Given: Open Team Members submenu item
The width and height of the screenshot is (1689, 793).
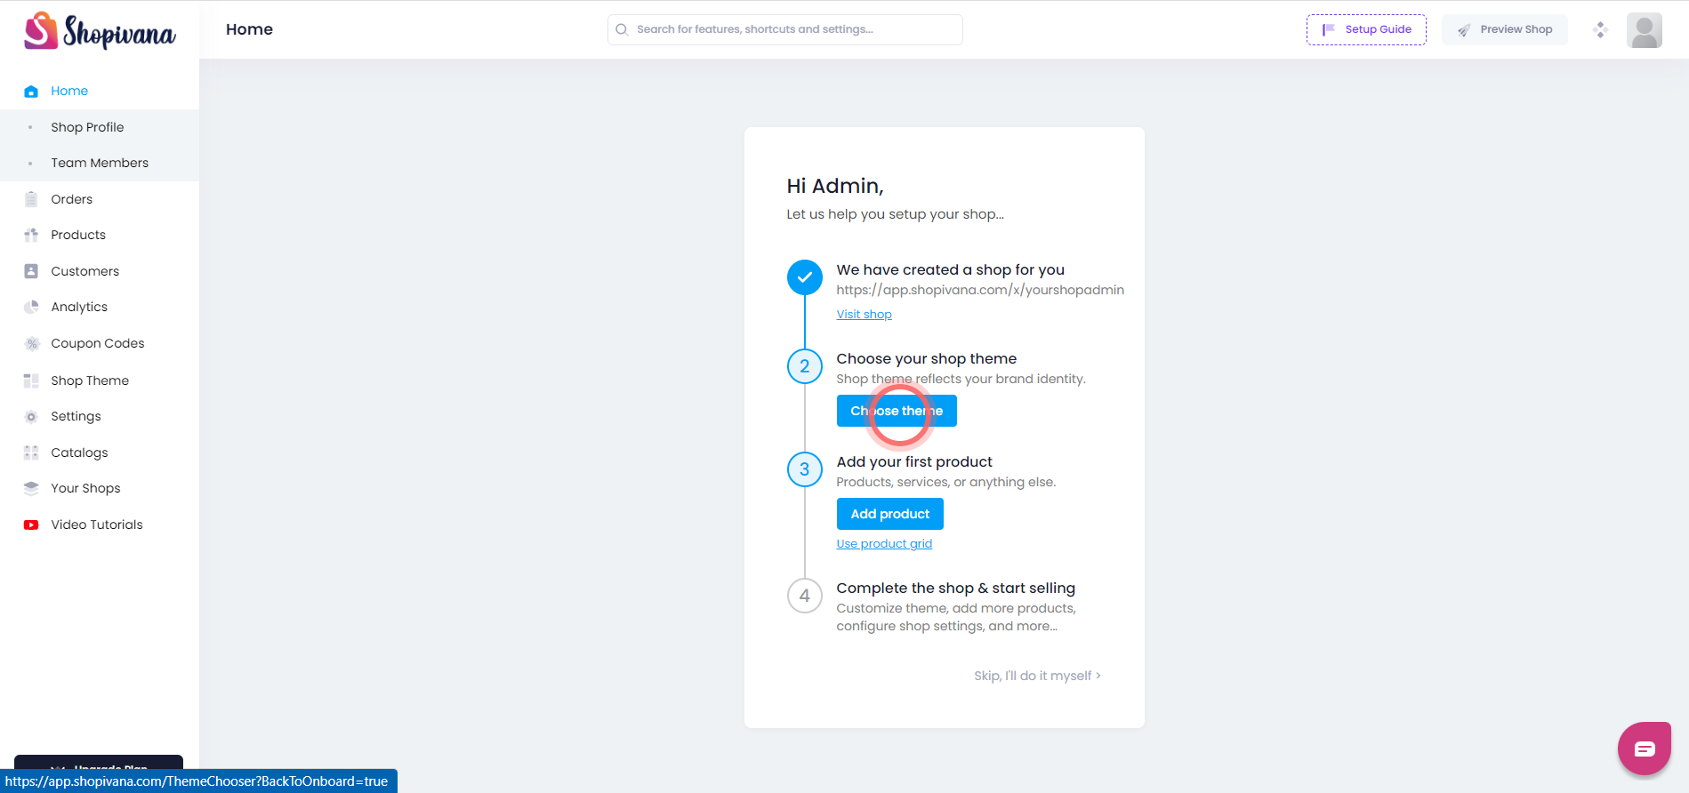Looking at the screenshot, I should point(100,163).
